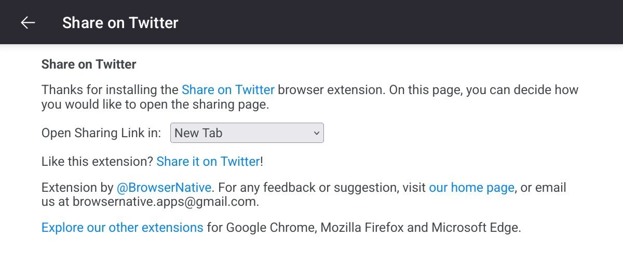The image size is (623, 263).
Task: Click the "Extension by" text
Action: (x=77, y=188)
